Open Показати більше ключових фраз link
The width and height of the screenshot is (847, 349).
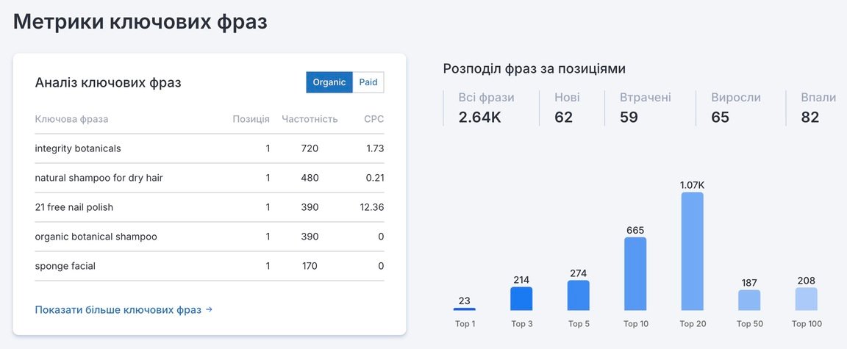pos(124,309)
